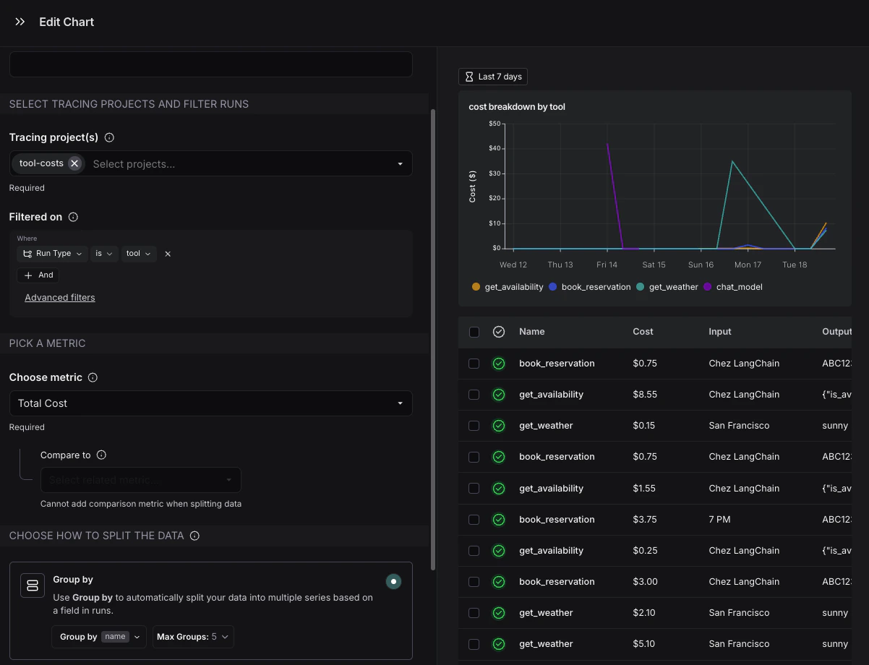869x665 pixels.
Task: Add another filter with And button
Action: [x=39, y=275]
